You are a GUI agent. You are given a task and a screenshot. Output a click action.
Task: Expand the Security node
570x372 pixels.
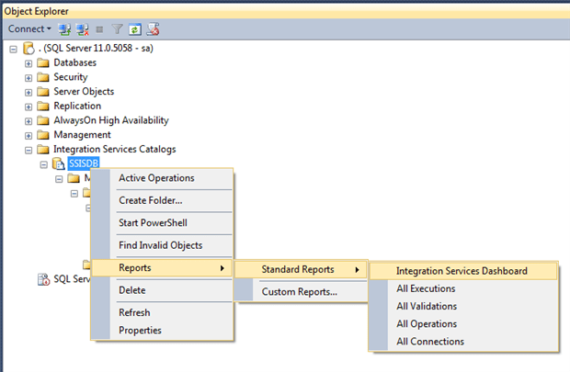[28, 78]
